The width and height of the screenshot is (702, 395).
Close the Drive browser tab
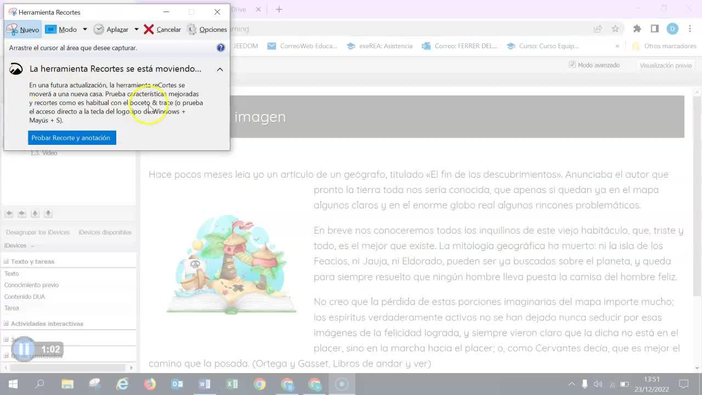click(258, 9)
